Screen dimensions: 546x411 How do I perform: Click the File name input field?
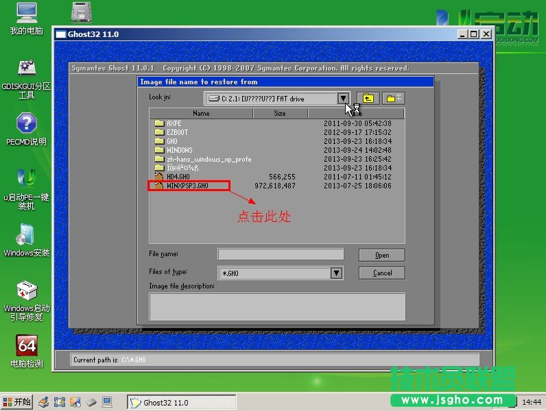280,254
